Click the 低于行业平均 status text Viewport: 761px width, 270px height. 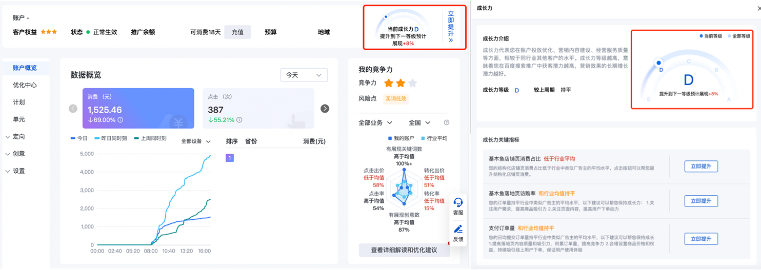pyautogui.click(x=559, y=159)
